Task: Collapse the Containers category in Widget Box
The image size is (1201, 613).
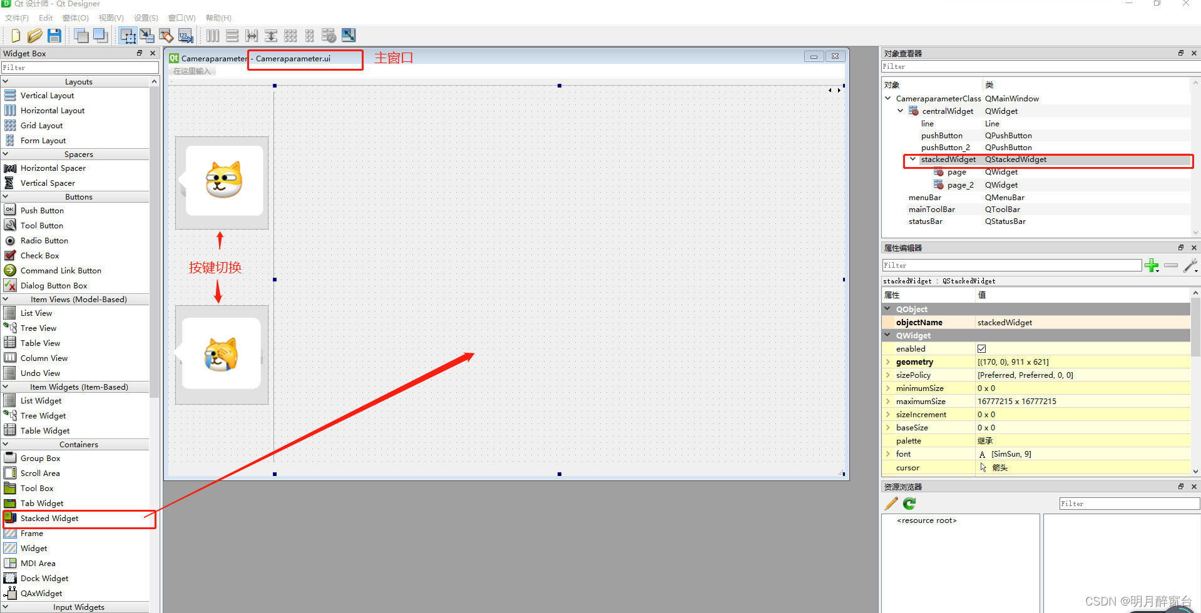Action: (x=6, y=444)
